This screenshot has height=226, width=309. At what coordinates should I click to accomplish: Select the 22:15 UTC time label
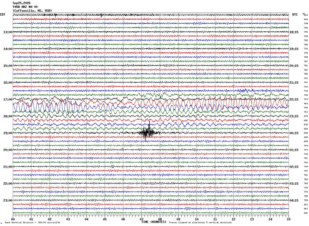(x=294, y=99)
